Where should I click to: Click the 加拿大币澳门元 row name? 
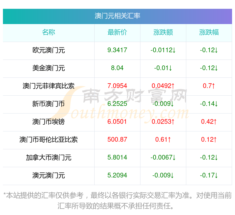(48, 158)
